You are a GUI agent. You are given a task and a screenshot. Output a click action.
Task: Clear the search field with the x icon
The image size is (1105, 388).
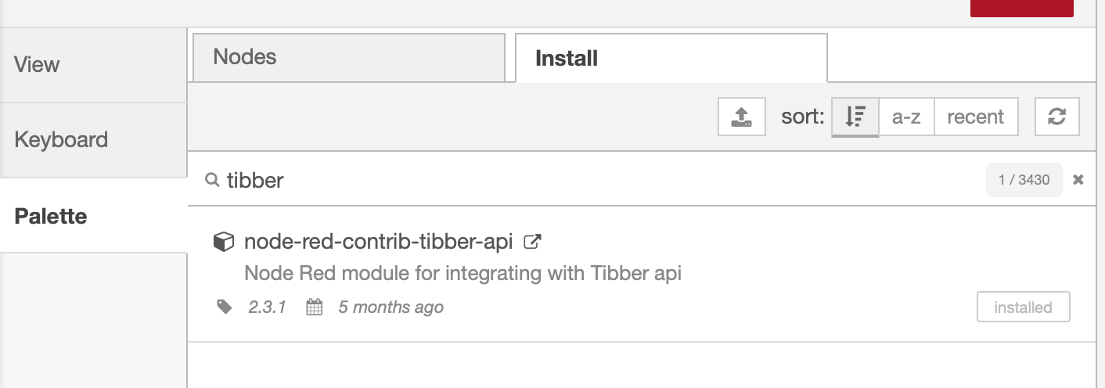[1078, 180]
